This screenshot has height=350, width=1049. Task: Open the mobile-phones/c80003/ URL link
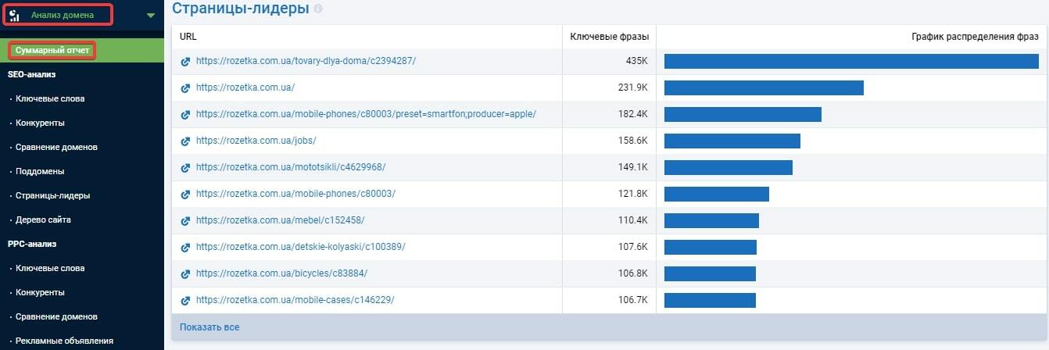point(296,194)
